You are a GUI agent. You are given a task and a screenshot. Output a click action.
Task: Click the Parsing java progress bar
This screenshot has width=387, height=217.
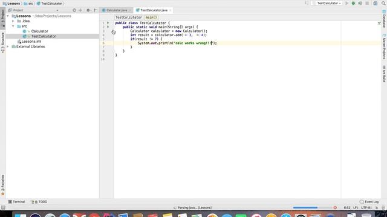tap(313, 207)
